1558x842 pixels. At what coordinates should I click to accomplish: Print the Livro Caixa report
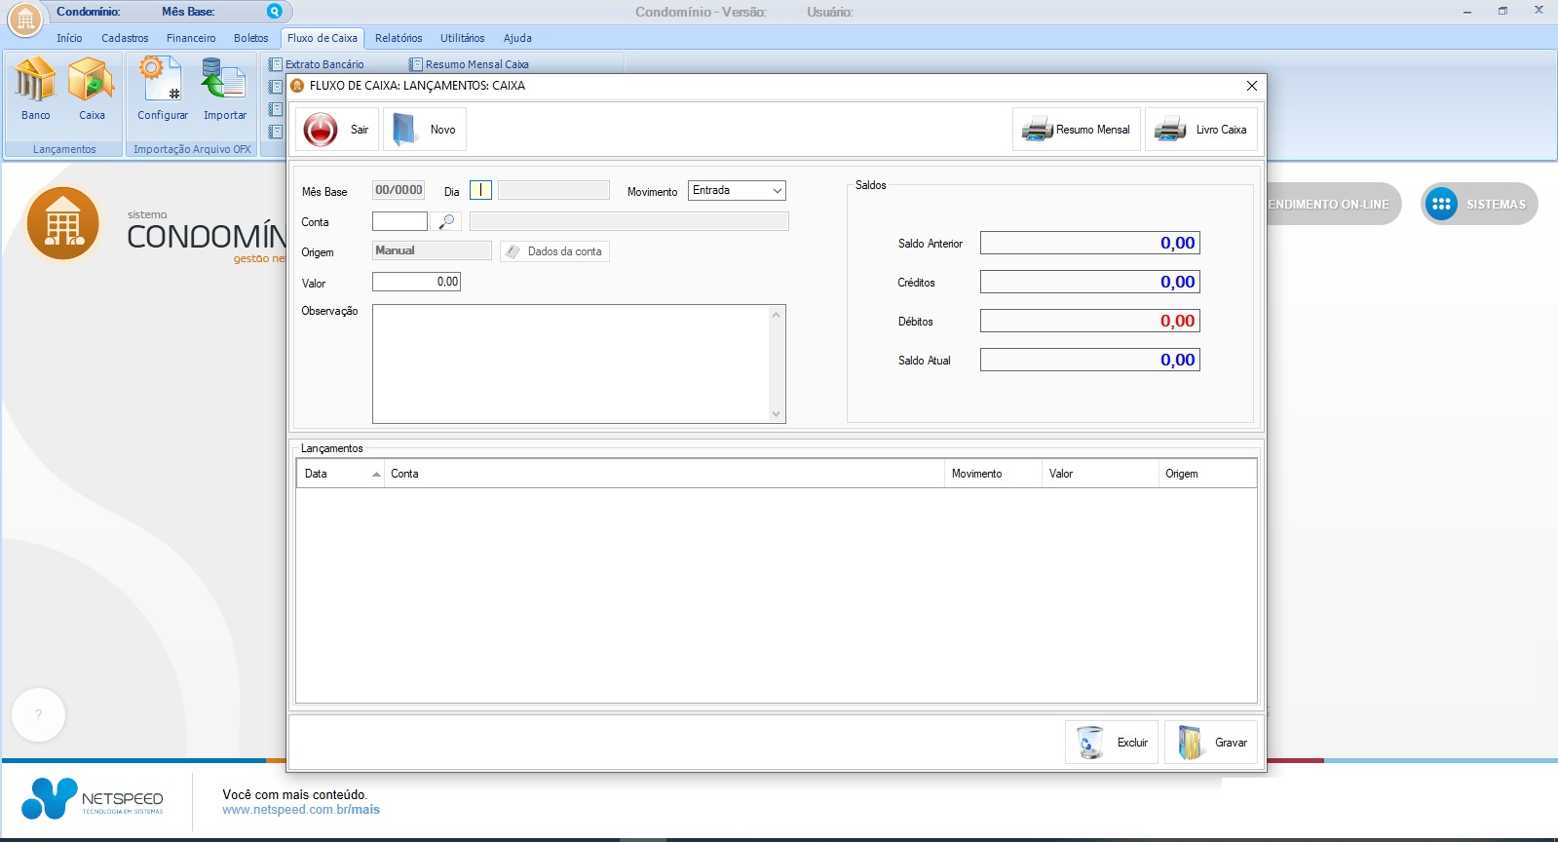1201,130
